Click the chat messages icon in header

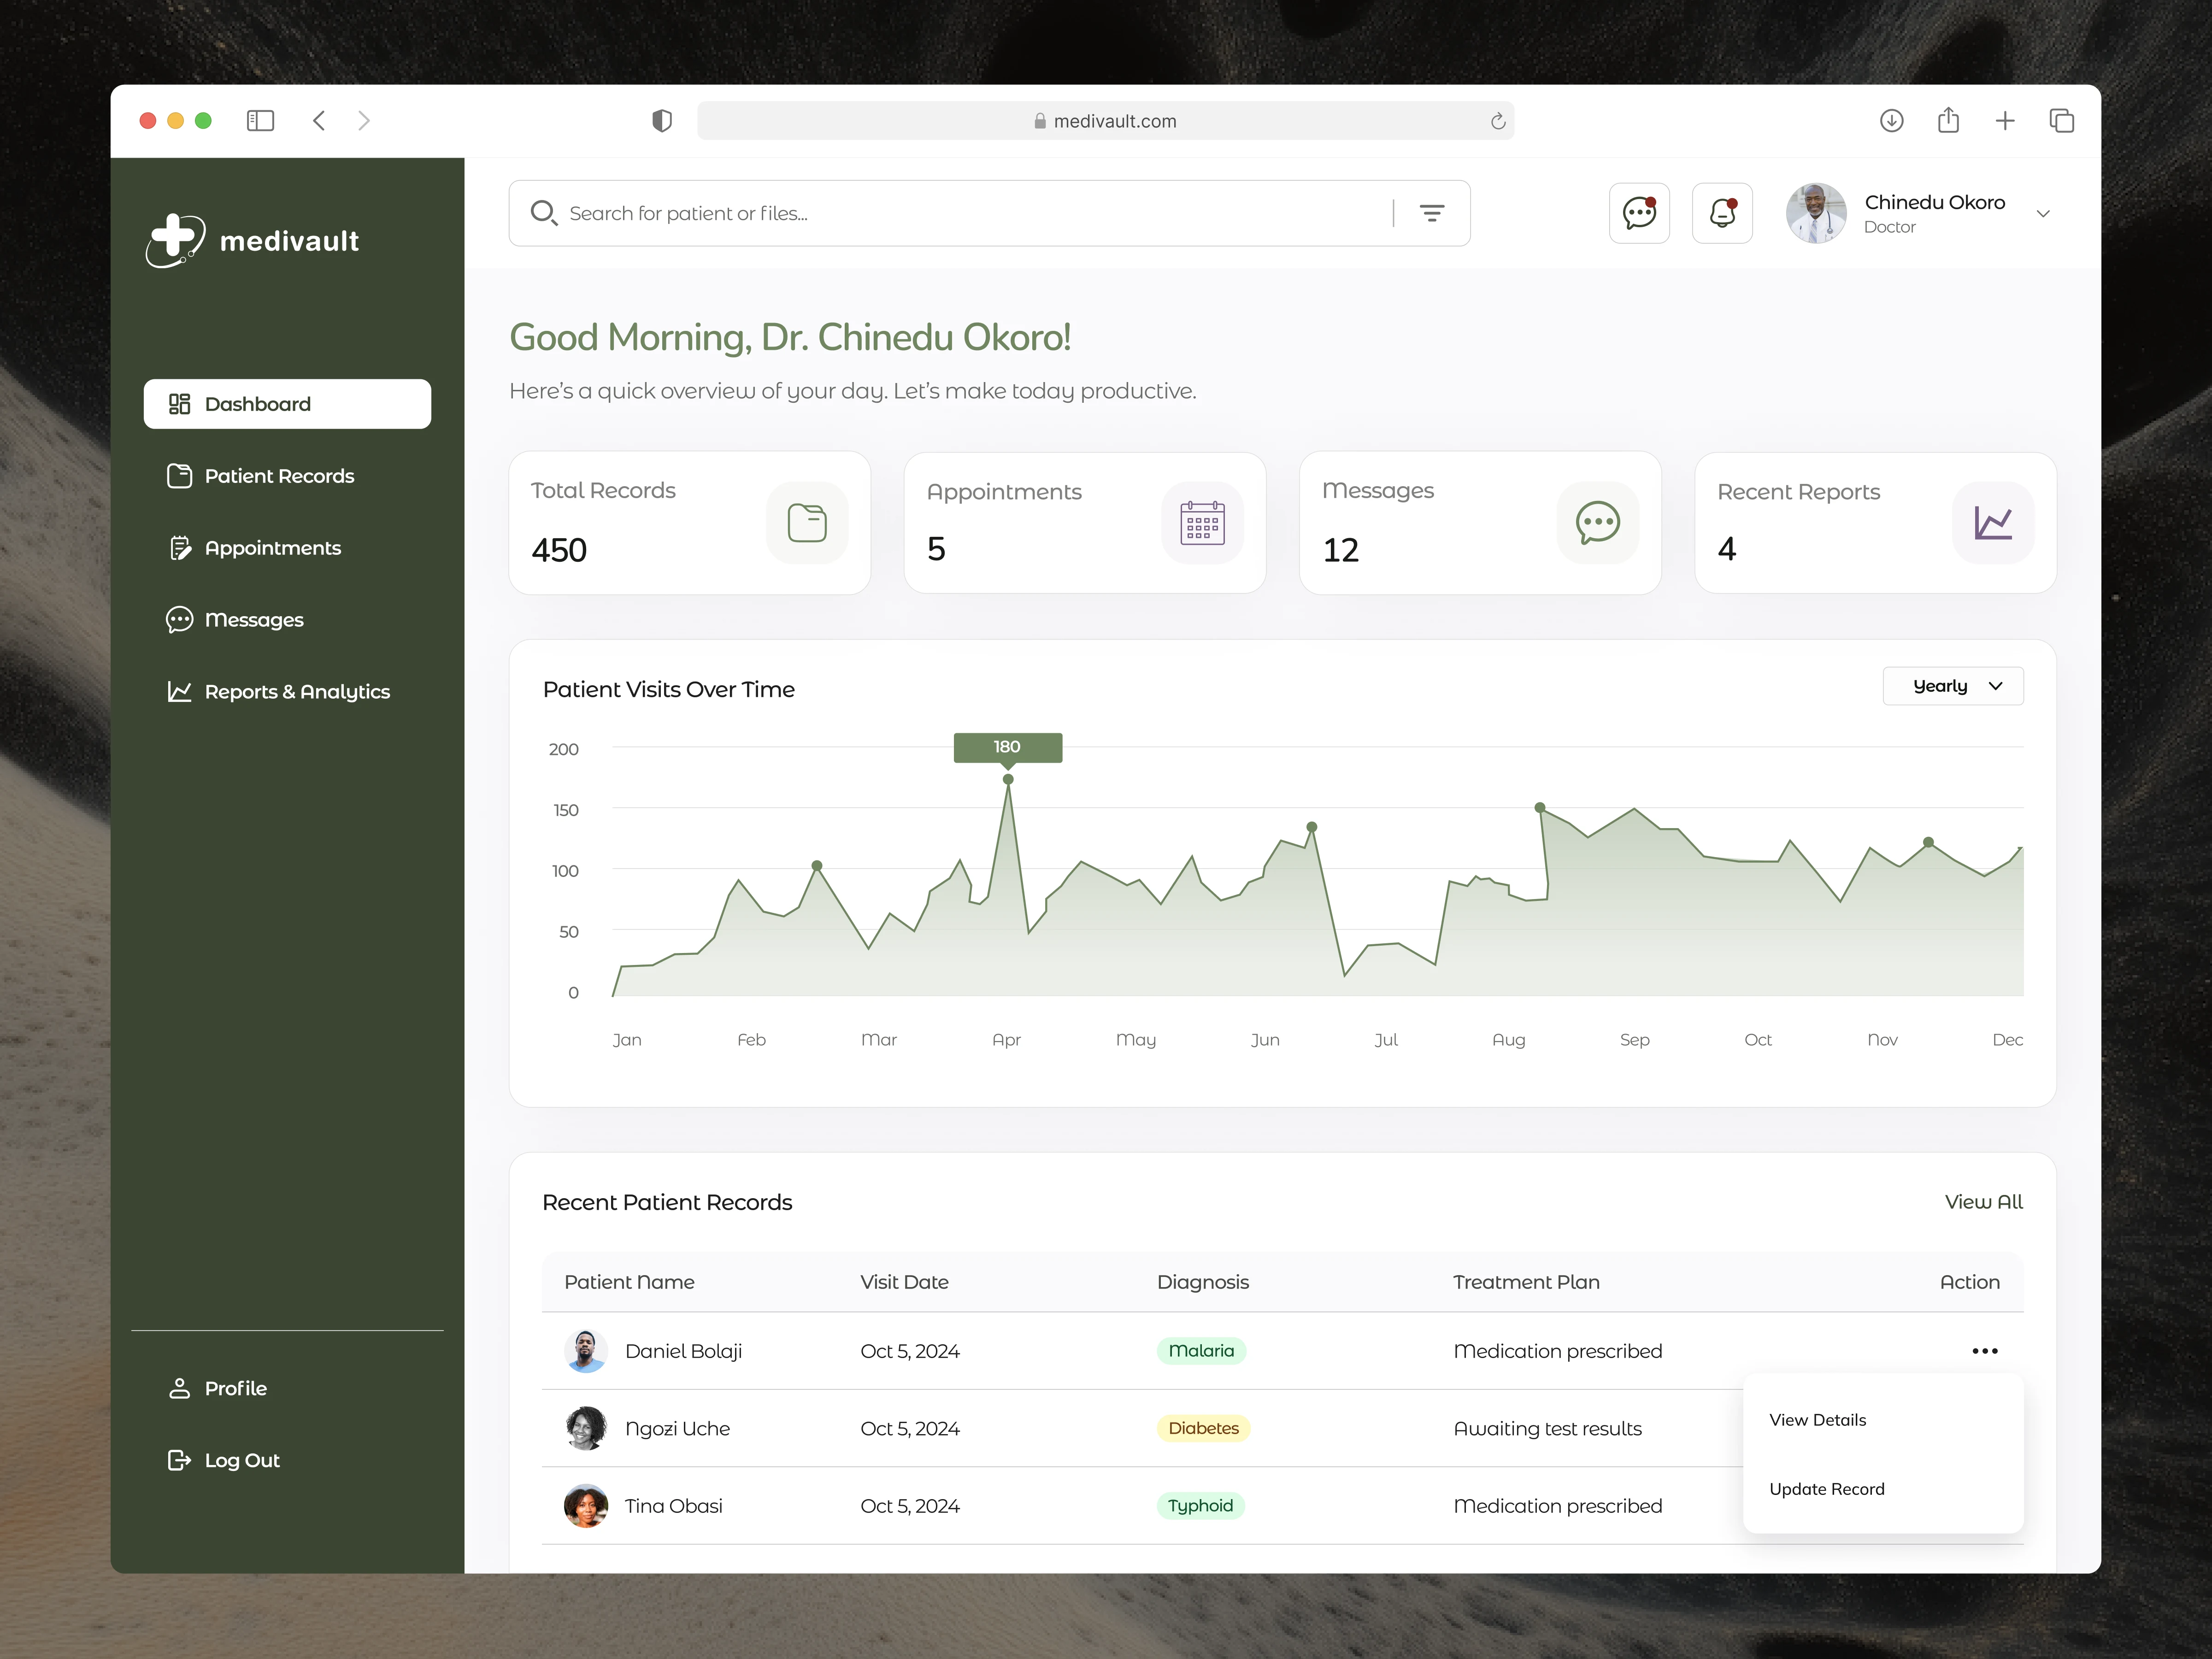pos(1639,213)
